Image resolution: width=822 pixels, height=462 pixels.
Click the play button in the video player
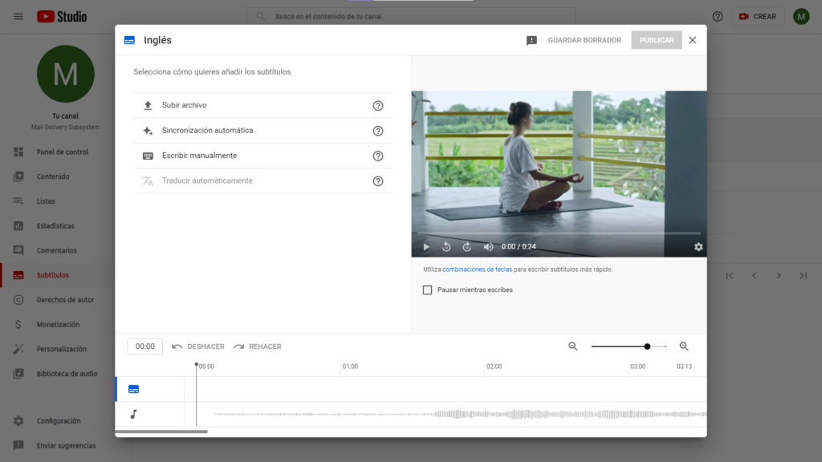(426, 247)
